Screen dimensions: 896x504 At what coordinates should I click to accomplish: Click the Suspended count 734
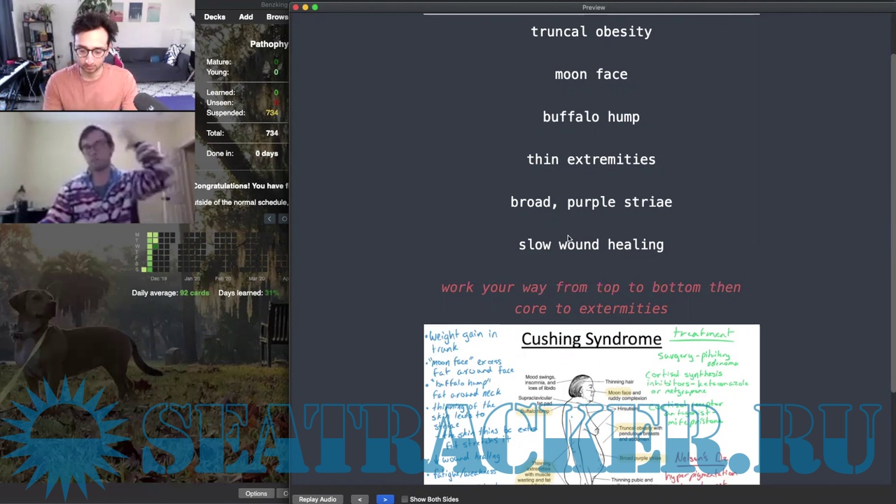[272, 113]
